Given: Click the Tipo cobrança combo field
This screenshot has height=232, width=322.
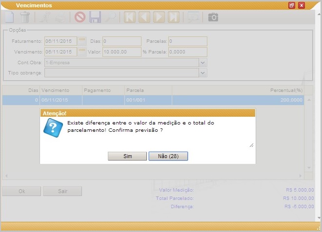Looking at the screenshot, I should click(x=121, y=73).
